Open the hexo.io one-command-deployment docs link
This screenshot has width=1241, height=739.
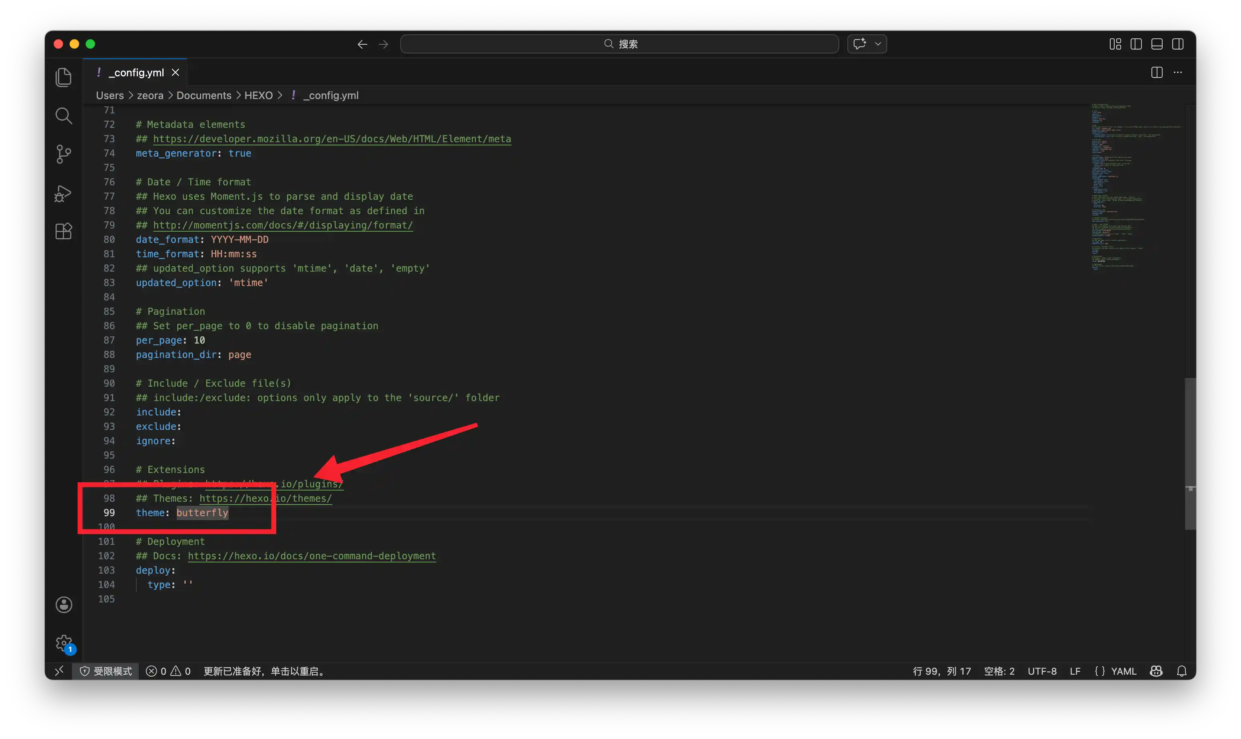311,556
